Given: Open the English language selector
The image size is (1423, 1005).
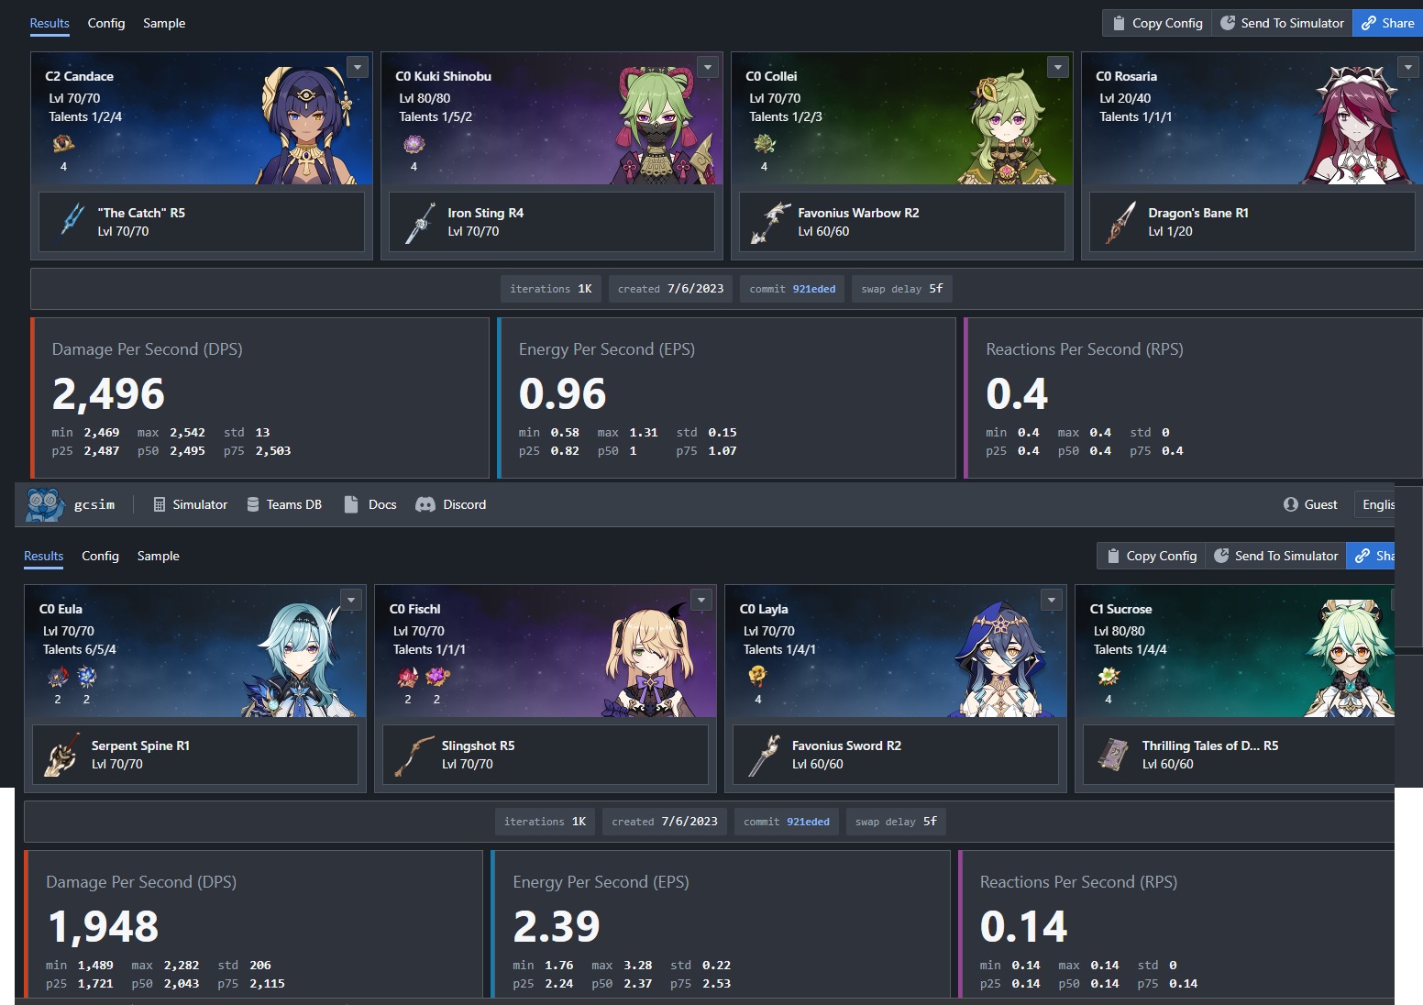Looking at the screenshot, I should [x=1374, y=504].
